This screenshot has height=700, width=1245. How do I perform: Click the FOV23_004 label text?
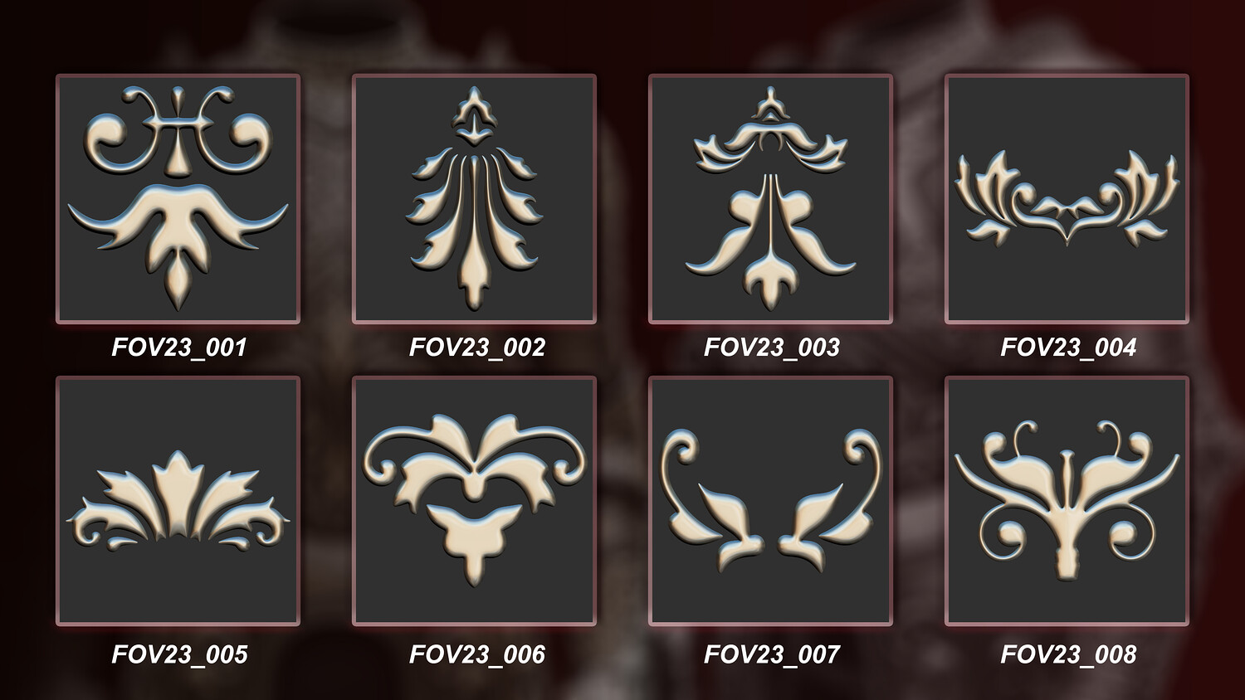[1068, 347]
